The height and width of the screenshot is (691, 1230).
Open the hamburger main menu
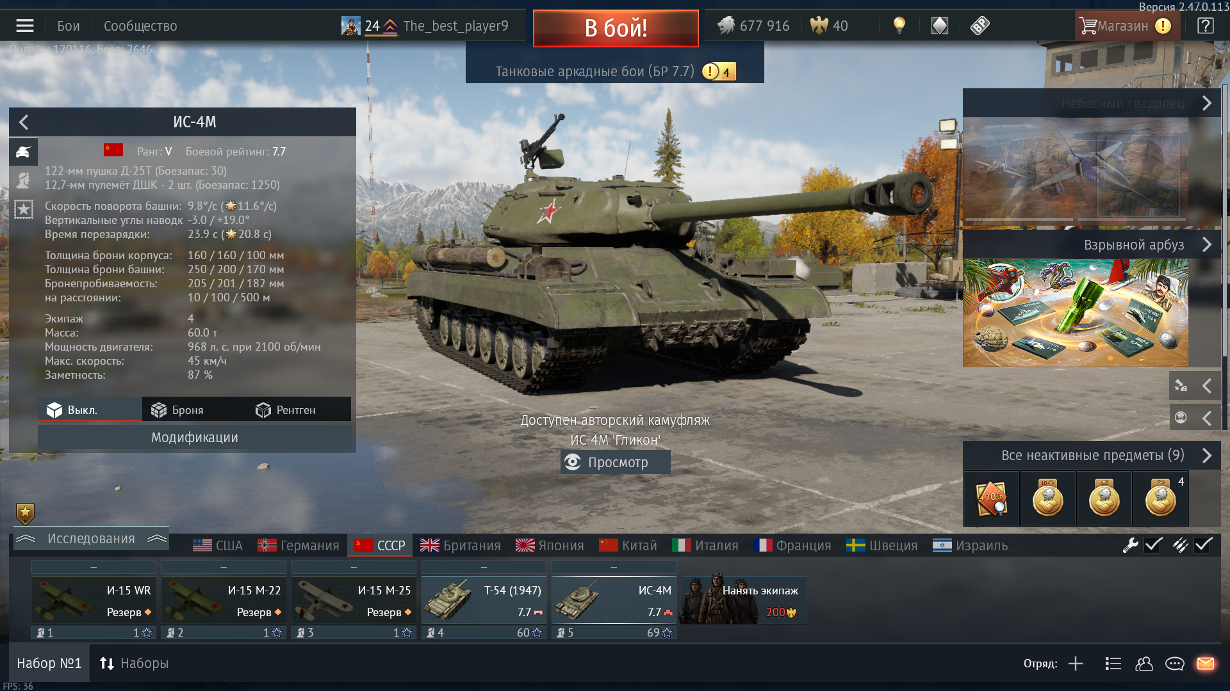25,26
